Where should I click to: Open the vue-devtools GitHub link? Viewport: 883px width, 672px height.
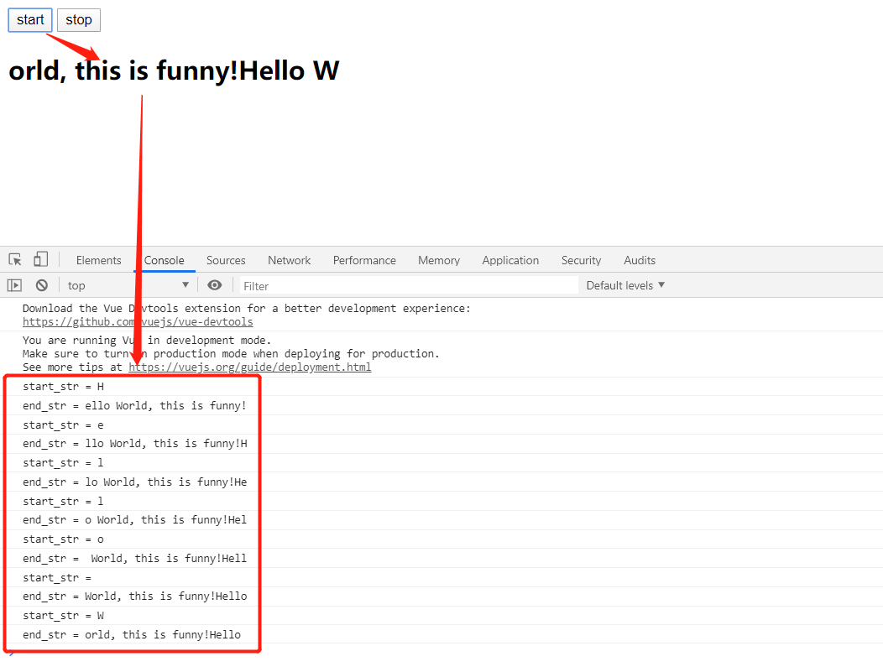(x=138, y=322)
